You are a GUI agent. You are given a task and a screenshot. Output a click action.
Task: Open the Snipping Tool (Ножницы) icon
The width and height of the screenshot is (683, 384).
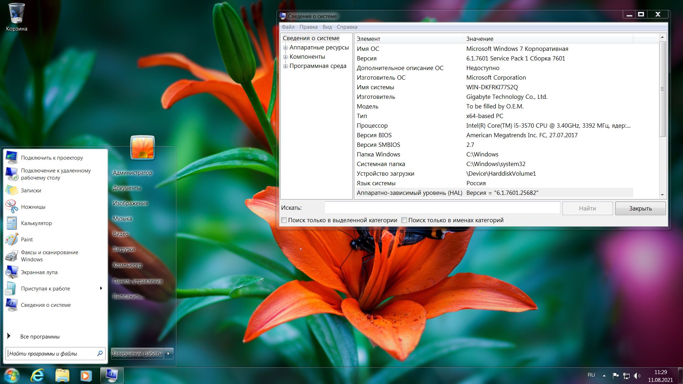(x=12, y=207)
